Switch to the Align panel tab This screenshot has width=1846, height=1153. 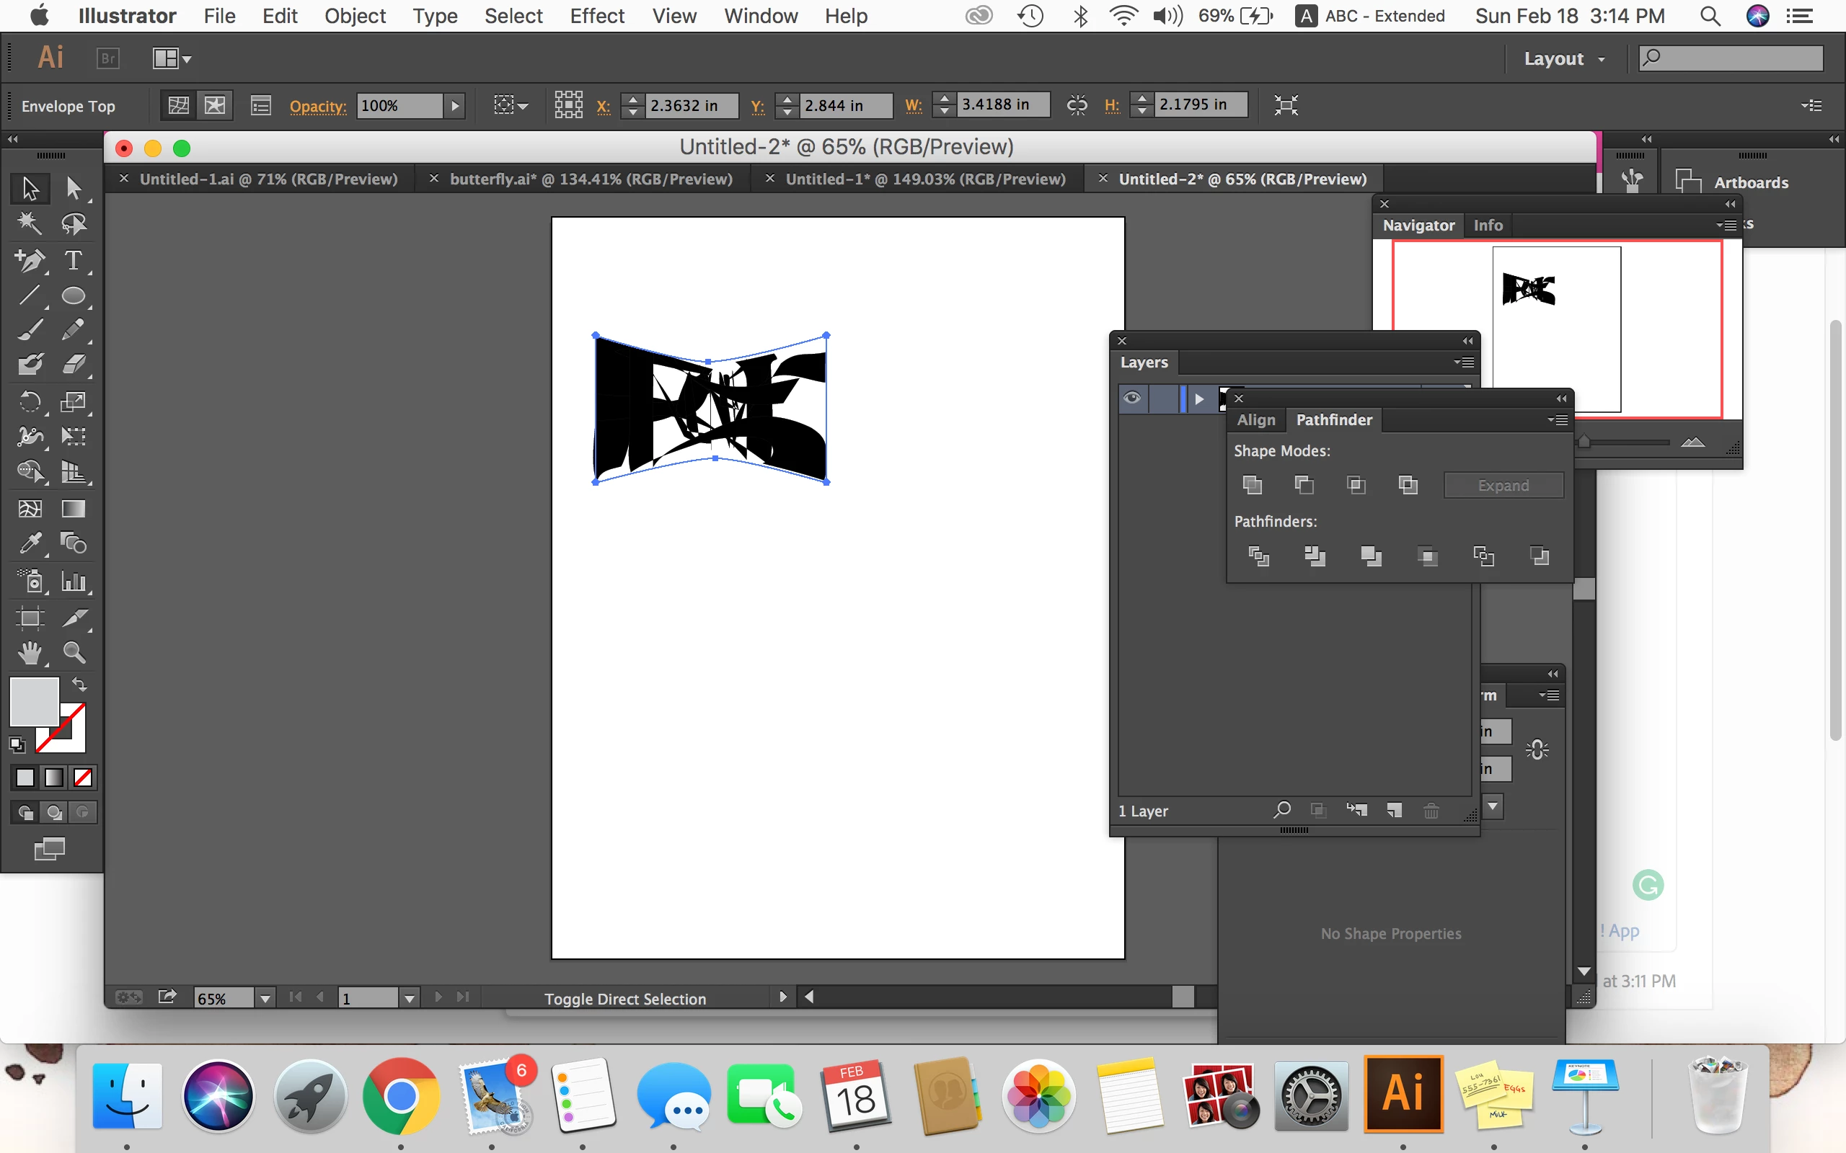point(1255,419)
